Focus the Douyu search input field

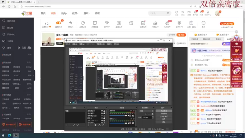pyautogui.click(x=157, y=13)
